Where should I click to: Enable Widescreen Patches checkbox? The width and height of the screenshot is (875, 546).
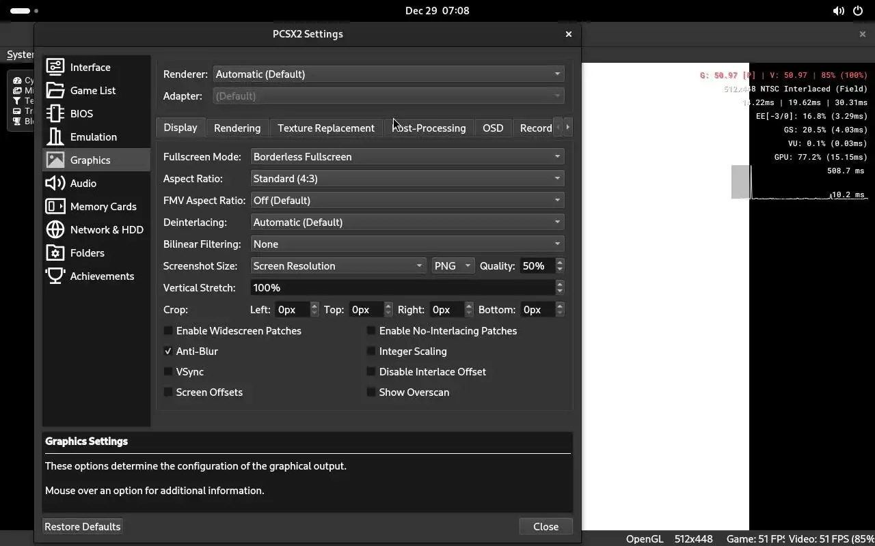pyautogui.click(x=168, y=330)
